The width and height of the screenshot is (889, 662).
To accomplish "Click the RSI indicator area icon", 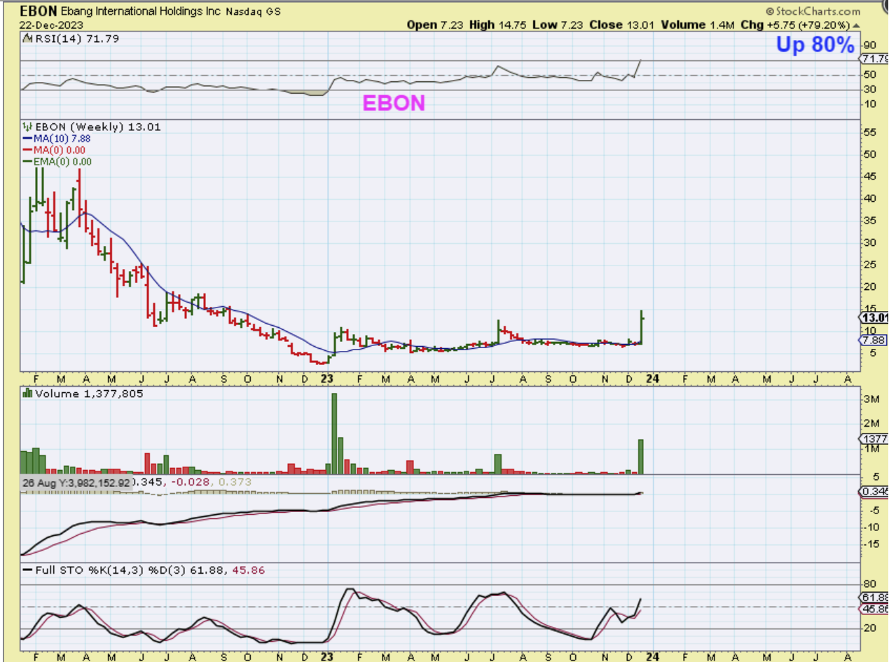I will click(27, 39).
